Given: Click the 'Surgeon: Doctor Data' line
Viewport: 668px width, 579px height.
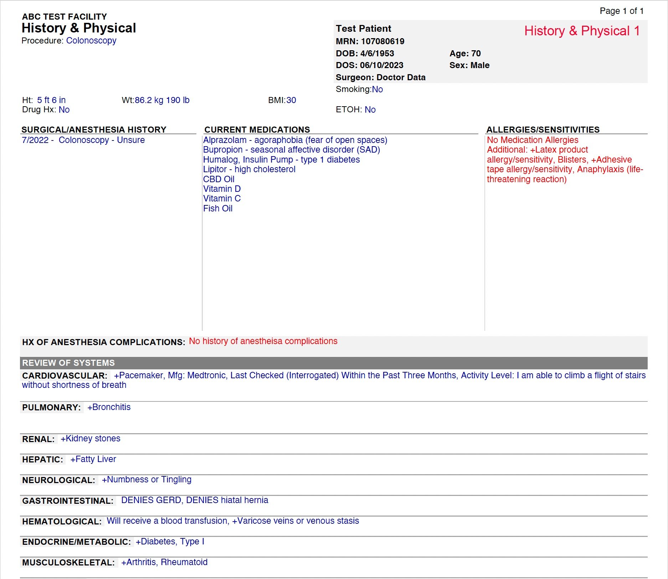Looking at the screenshot, I should (x=380, y=77).
